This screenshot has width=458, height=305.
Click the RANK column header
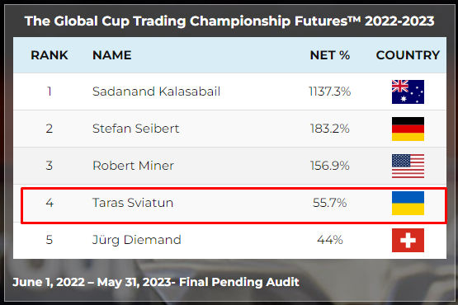coord(50,55)
